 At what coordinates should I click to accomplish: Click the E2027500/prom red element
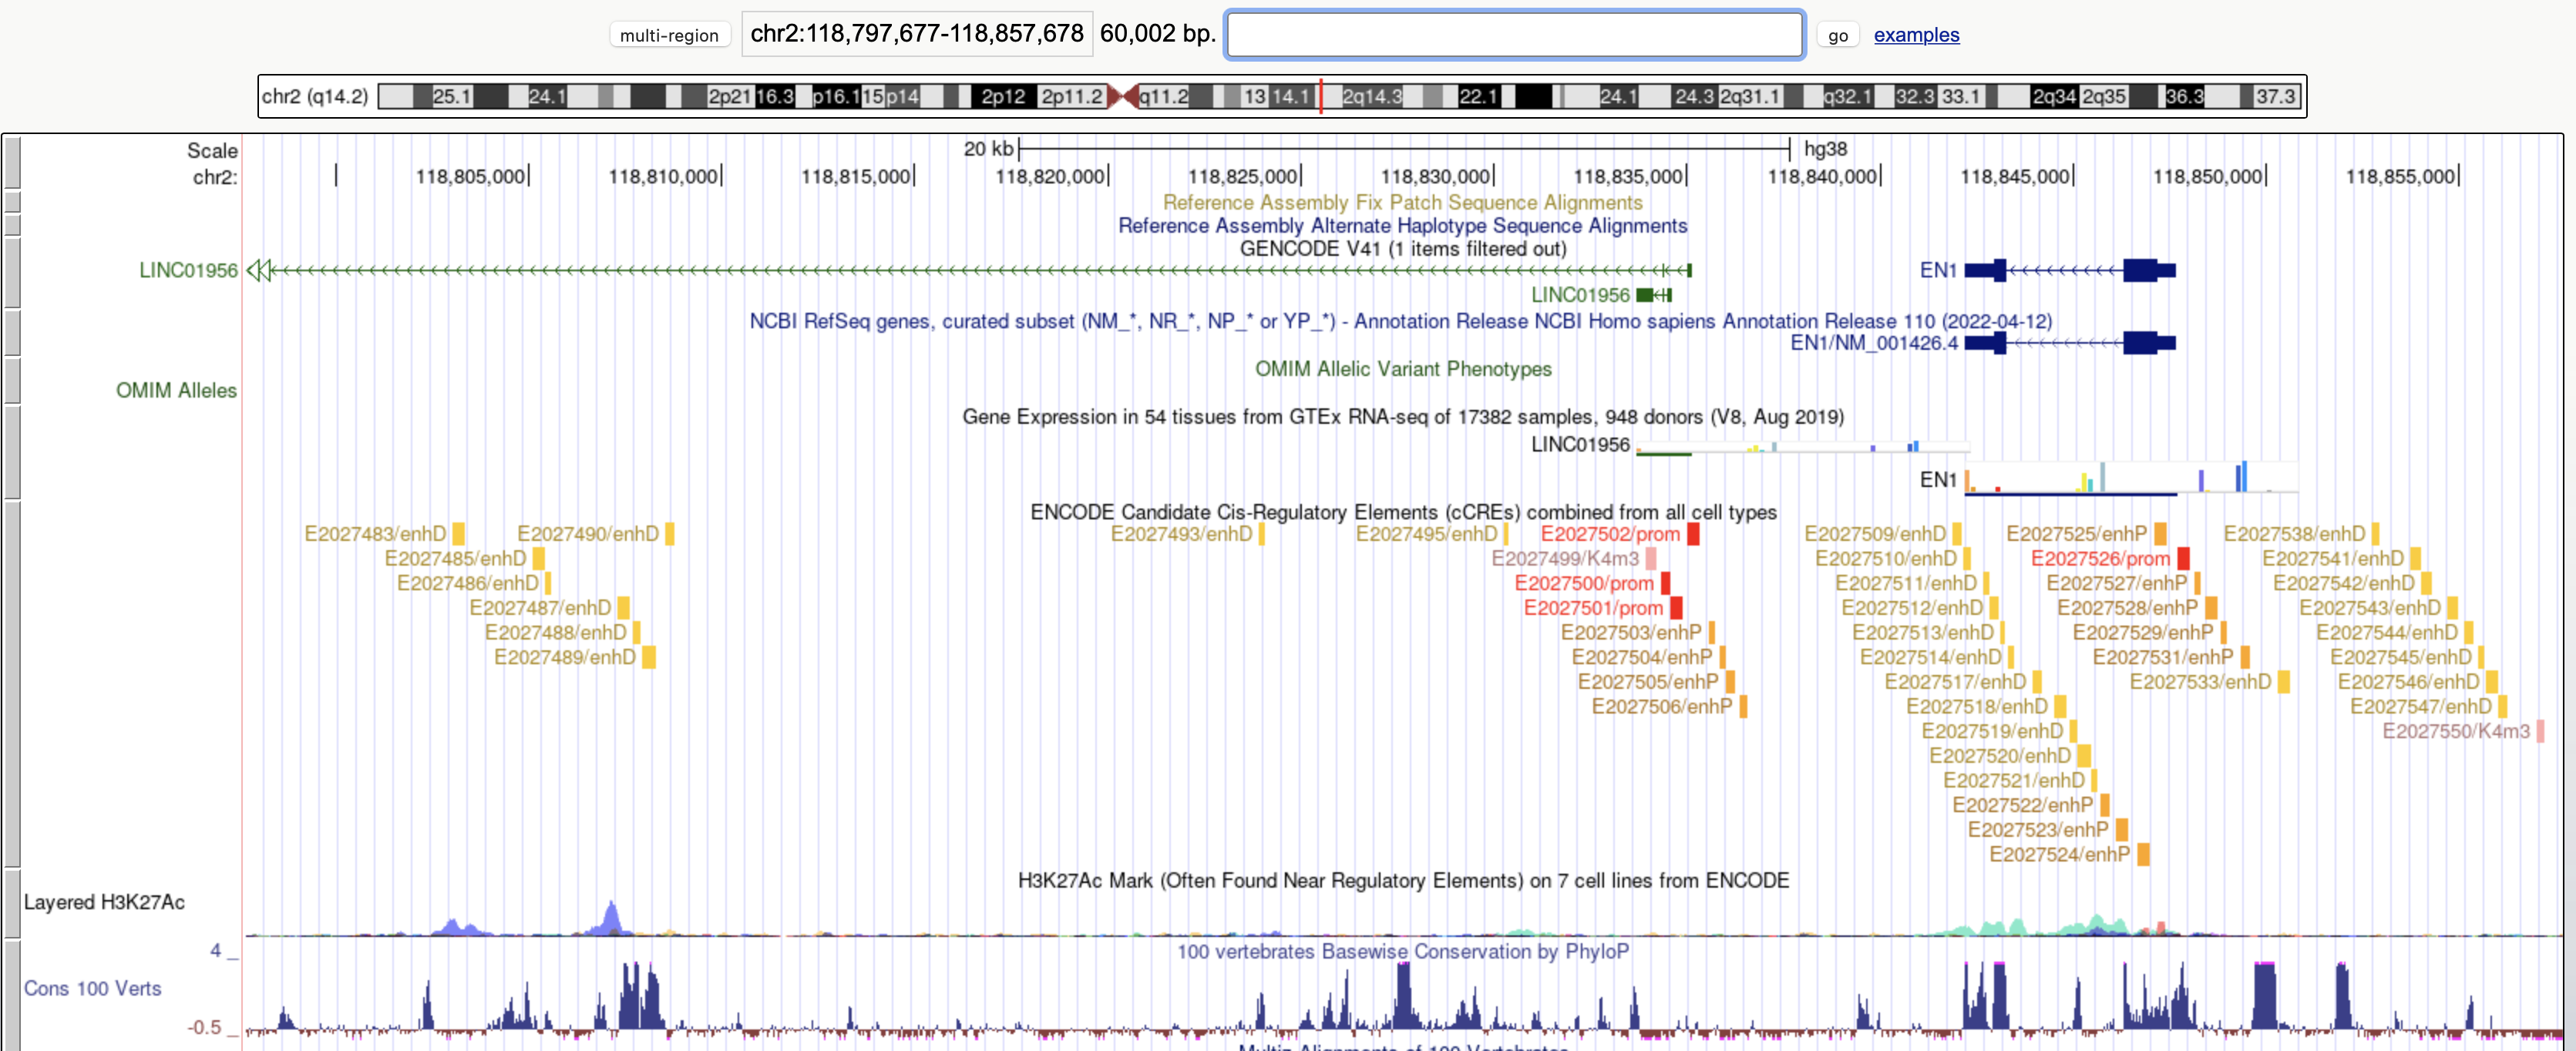[x=1665, y=583]
